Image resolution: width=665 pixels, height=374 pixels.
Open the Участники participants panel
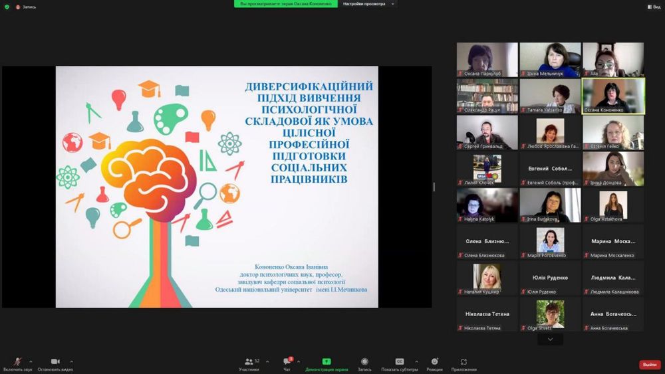point(249,362)
